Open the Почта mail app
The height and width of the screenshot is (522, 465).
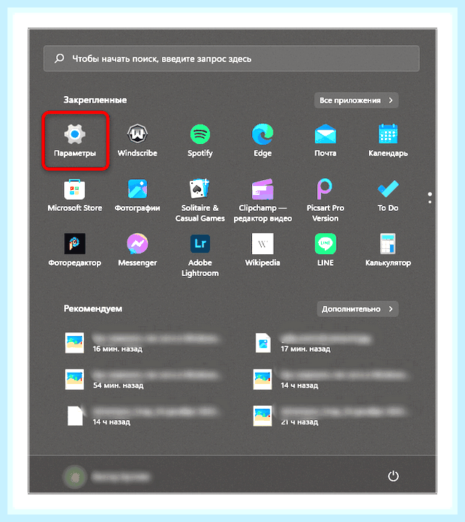325,140
